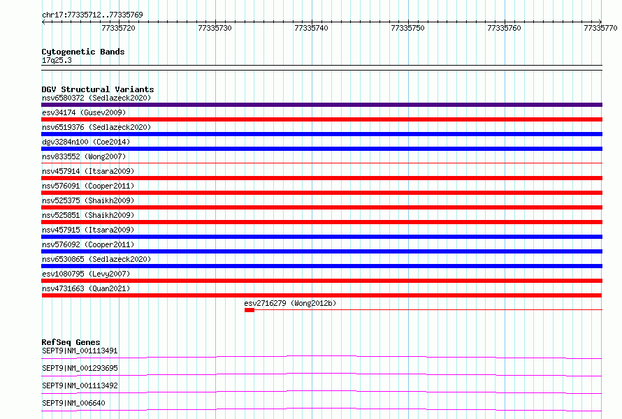Click the magenta line of SEPT9|NM_006640
This screenshot has height=419, width=622.
point(321,409)
